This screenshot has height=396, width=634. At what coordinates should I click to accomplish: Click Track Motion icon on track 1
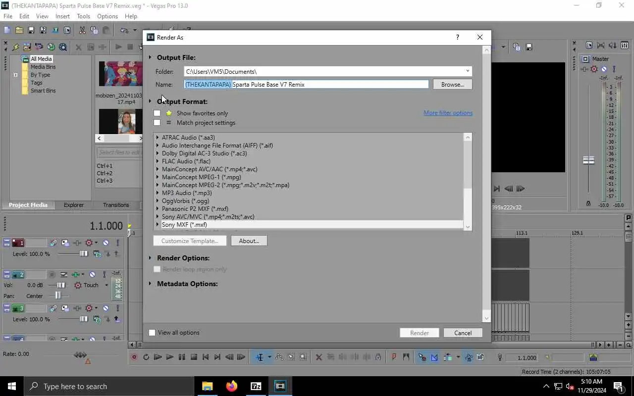(65, 243)
